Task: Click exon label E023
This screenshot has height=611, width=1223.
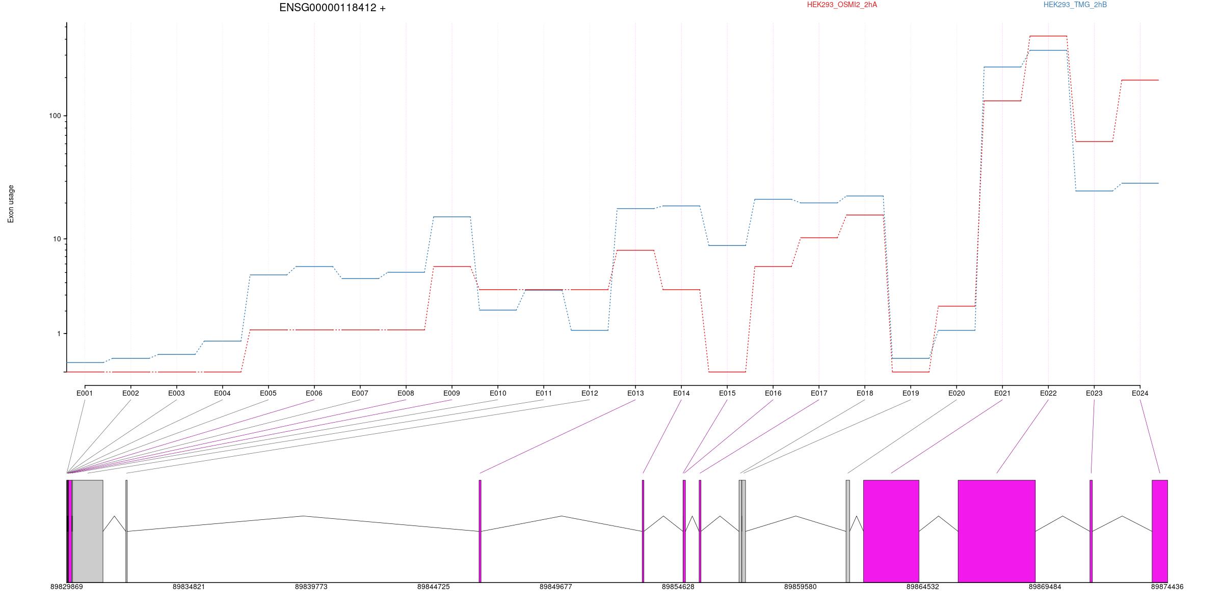Action: coord(1094,393)
